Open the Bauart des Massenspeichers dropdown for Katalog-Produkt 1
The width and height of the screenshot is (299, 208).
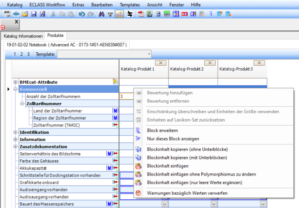point(165,204)
